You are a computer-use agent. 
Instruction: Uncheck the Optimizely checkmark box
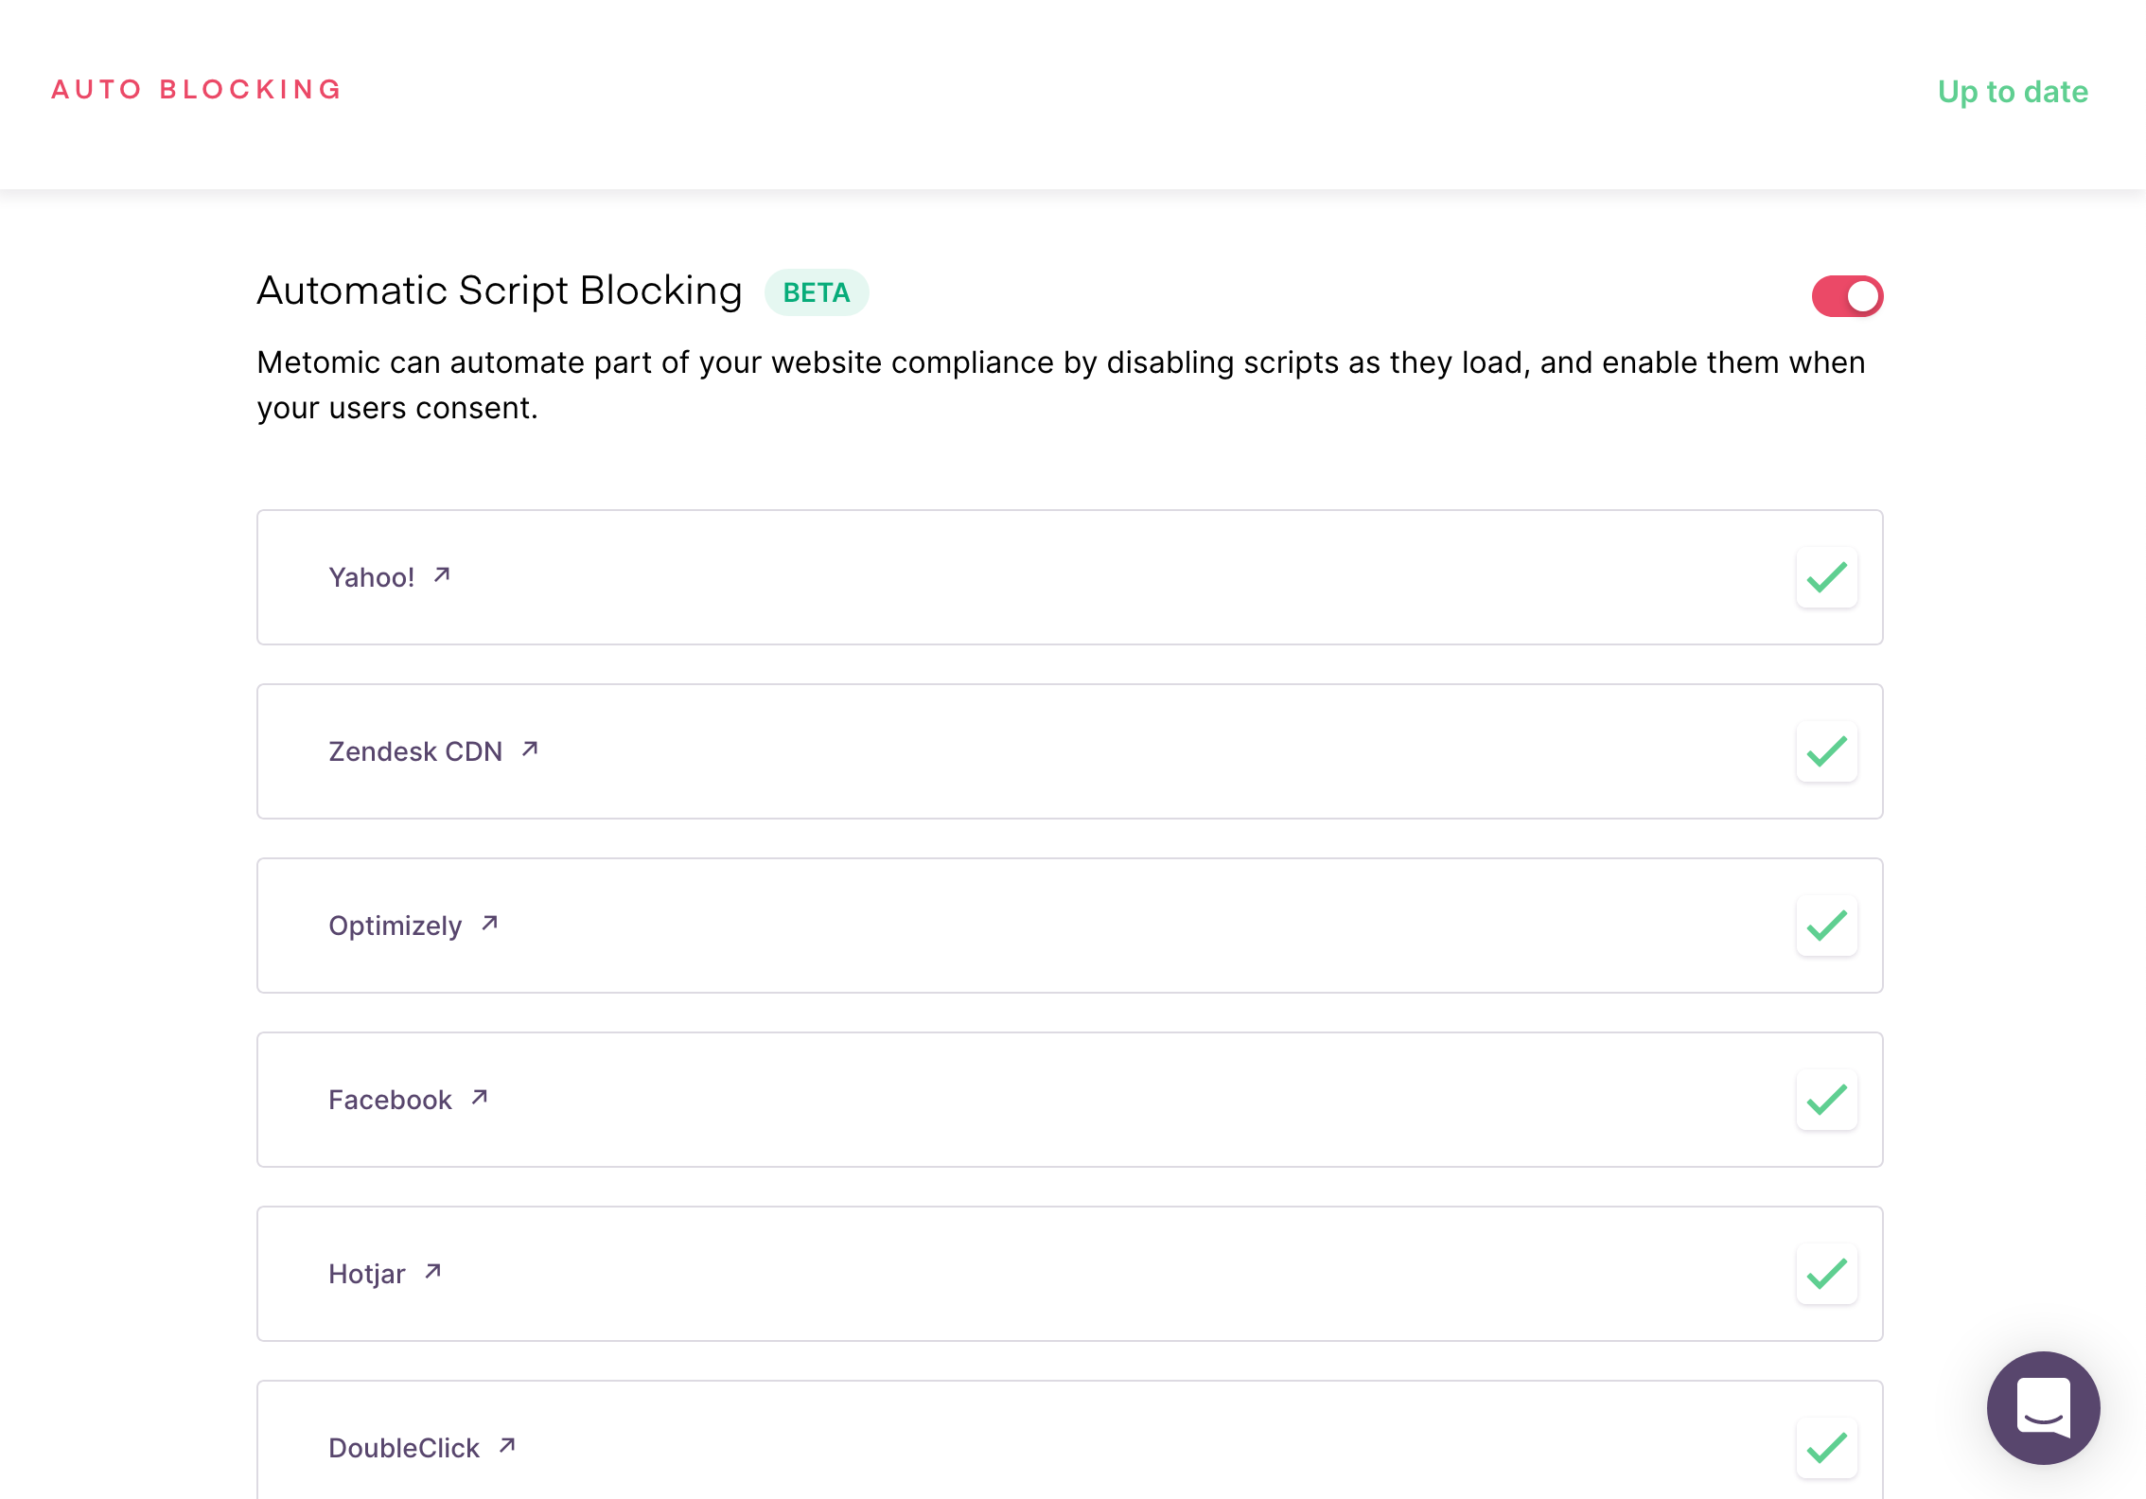1827,926
